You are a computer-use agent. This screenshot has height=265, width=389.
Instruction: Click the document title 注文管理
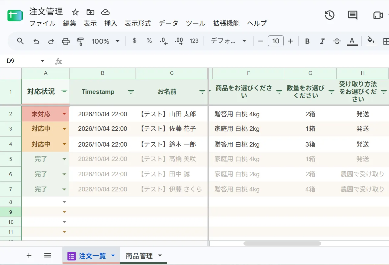(x=46, y=12)
